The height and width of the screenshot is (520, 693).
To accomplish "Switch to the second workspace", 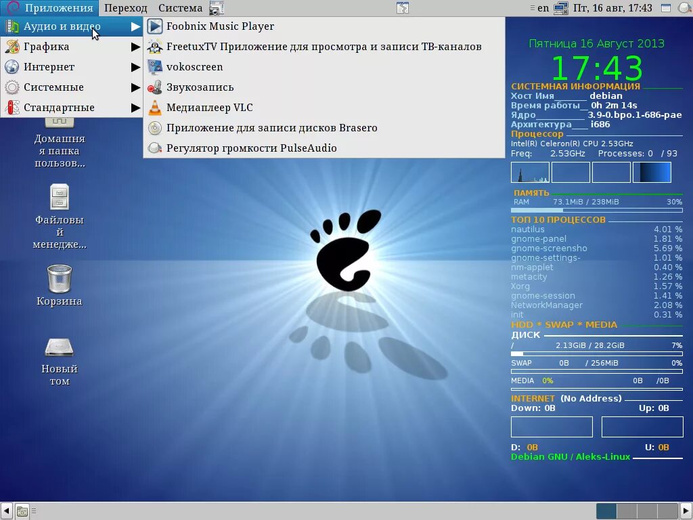I will (x=627, y=511).
